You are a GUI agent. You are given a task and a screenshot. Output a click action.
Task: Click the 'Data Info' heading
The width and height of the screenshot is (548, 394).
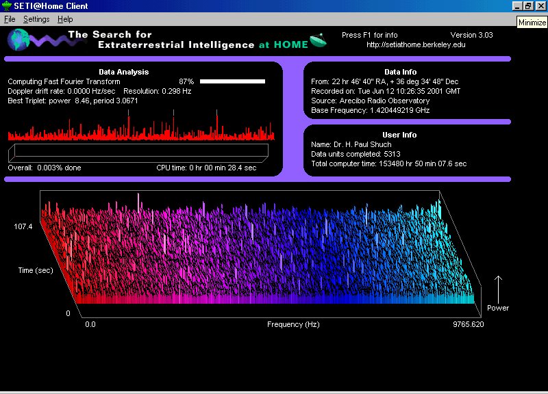coord(401,72)
